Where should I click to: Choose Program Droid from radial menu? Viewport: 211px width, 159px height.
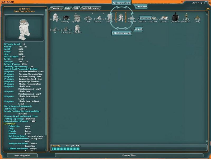pyautogui.click(x=121, y=3)
